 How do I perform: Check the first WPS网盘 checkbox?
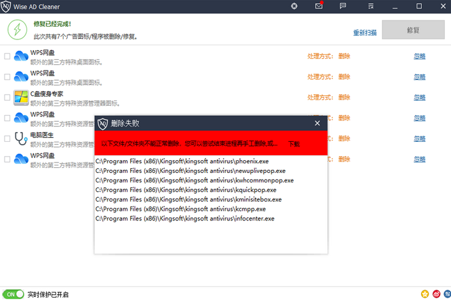coord(7,56)
